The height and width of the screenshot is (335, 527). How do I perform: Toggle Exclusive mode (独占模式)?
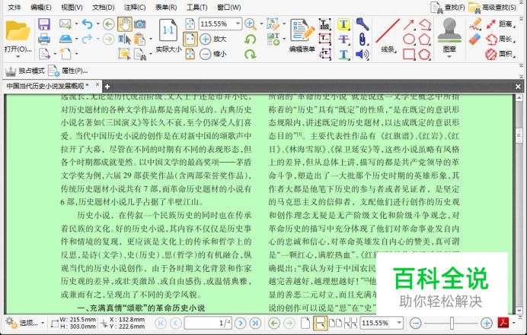(x=25, y=71)
